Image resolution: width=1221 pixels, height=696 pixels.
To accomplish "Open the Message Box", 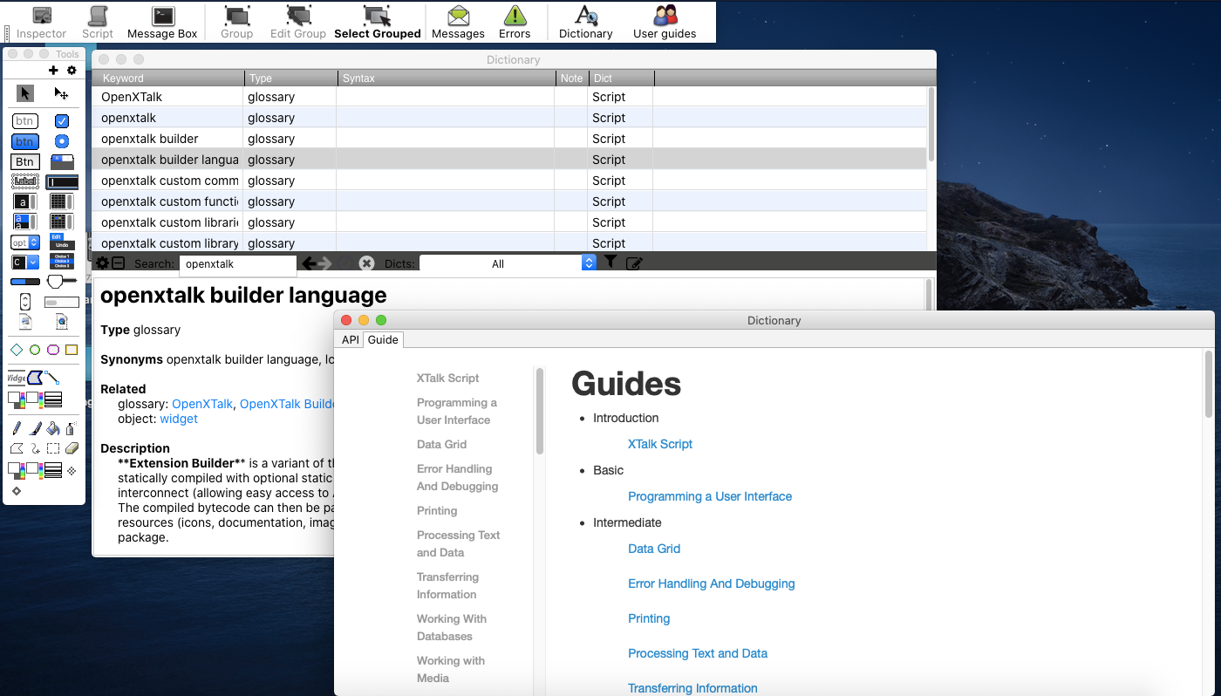I will pyautogui.click(x=162, y=23).
